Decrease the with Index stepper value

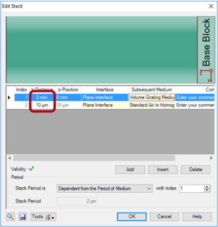pos(208,190)
